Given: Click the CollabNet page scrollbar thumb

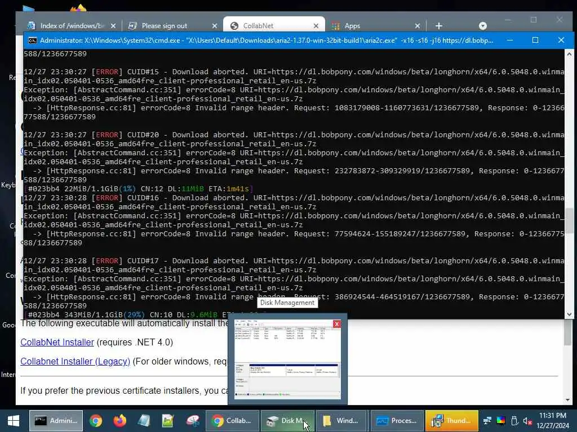Looking at the screenshot, I should coord(567,332).
